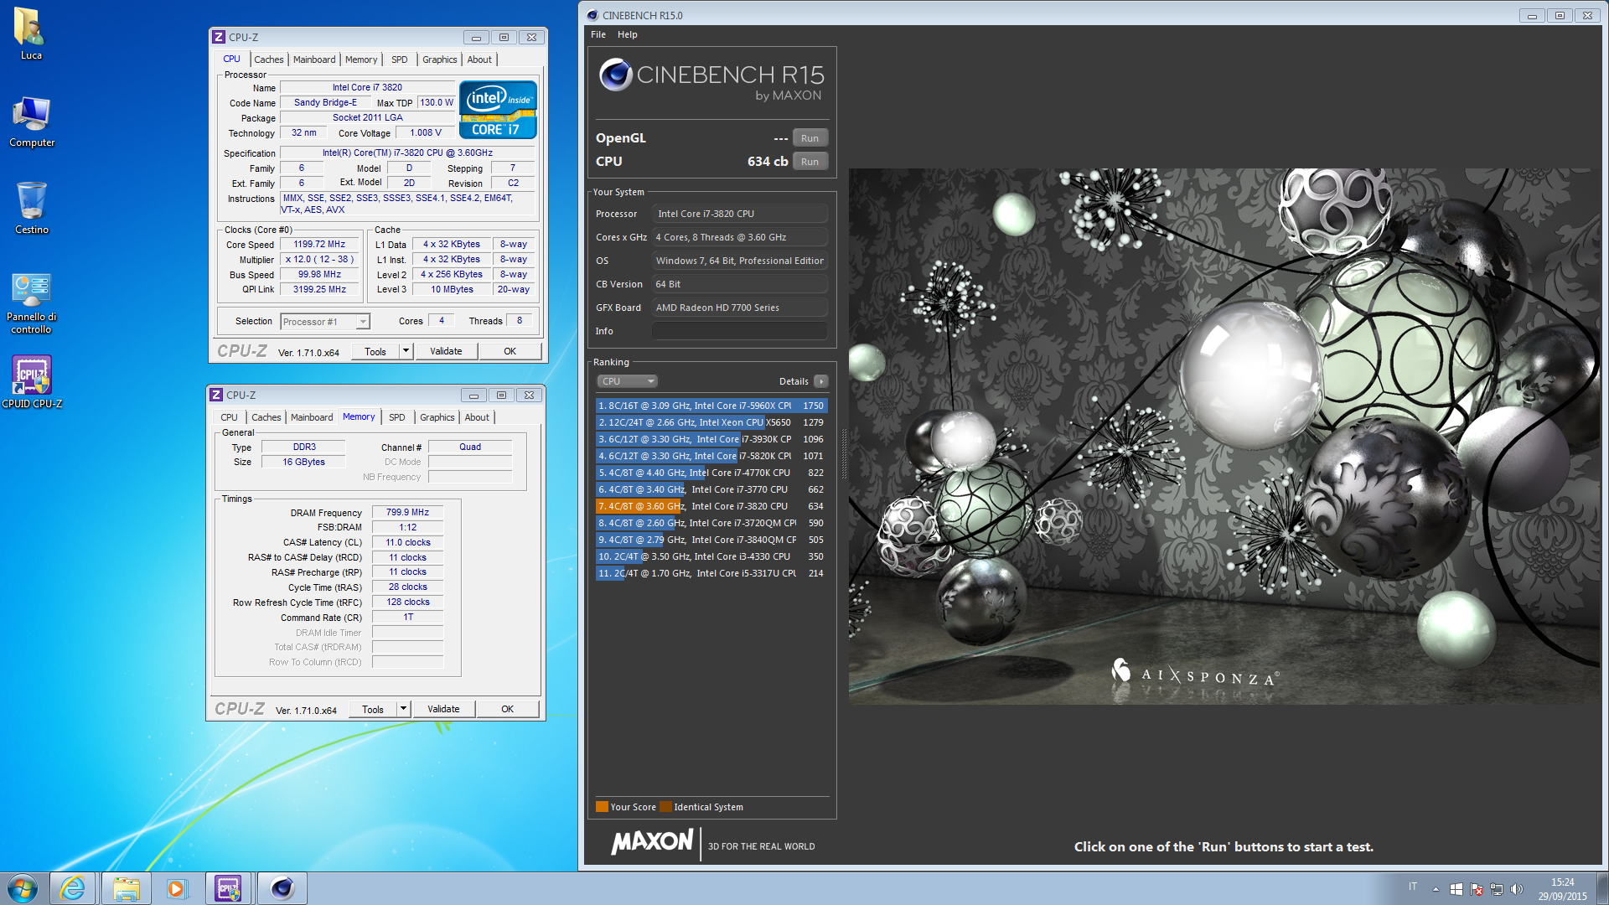Open About tab in top CPU-Z window
The width and height of the screenshot is (1609, 905).
[x=480, y=59]
